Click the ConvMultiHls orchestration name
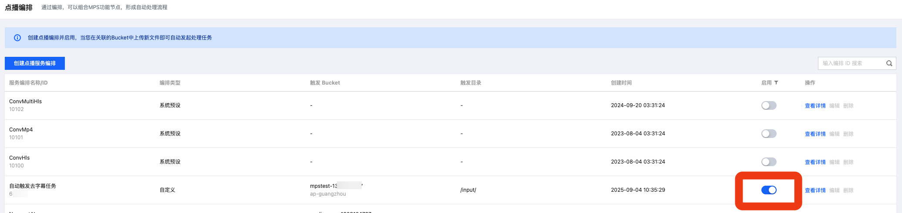The height and width of the screenshot is (213, 902). pos(25,102)
